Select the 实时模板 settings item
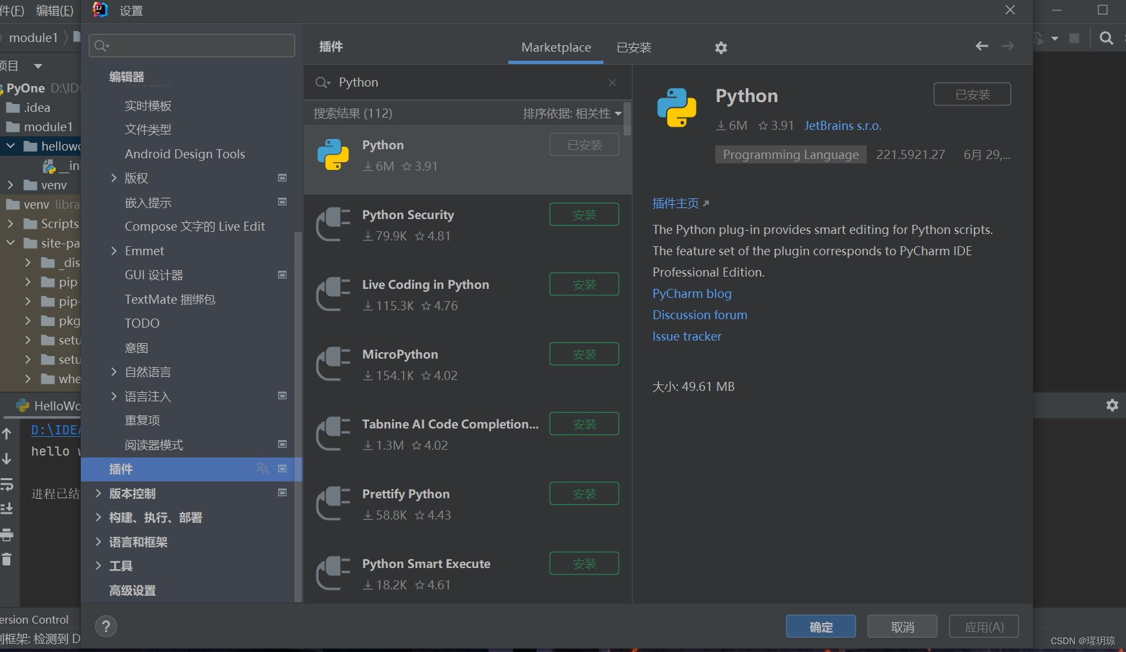This screenshot has width=1126, height=652. click(x=148, y=105)
